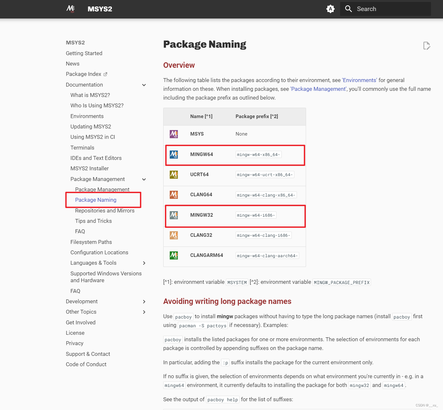Select Package Naming in the sidebar
Viewport: 443px width, 410px height.
coord(96,200)
